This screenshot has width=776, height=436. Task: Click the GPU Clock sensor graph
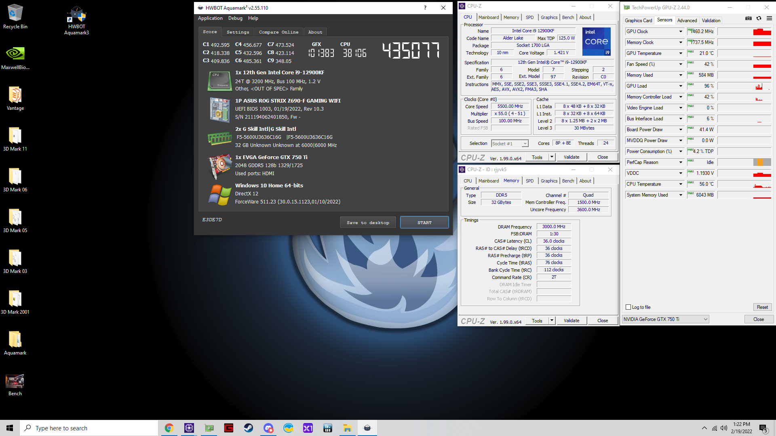tap(744, 31)
